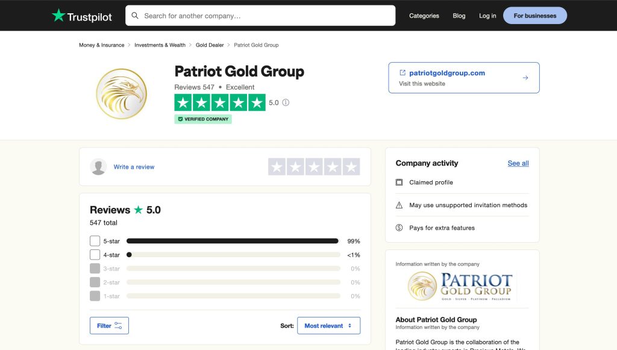Open the Categories menu
The height and width of the screenshot is (350, 617).
point(424,16)
